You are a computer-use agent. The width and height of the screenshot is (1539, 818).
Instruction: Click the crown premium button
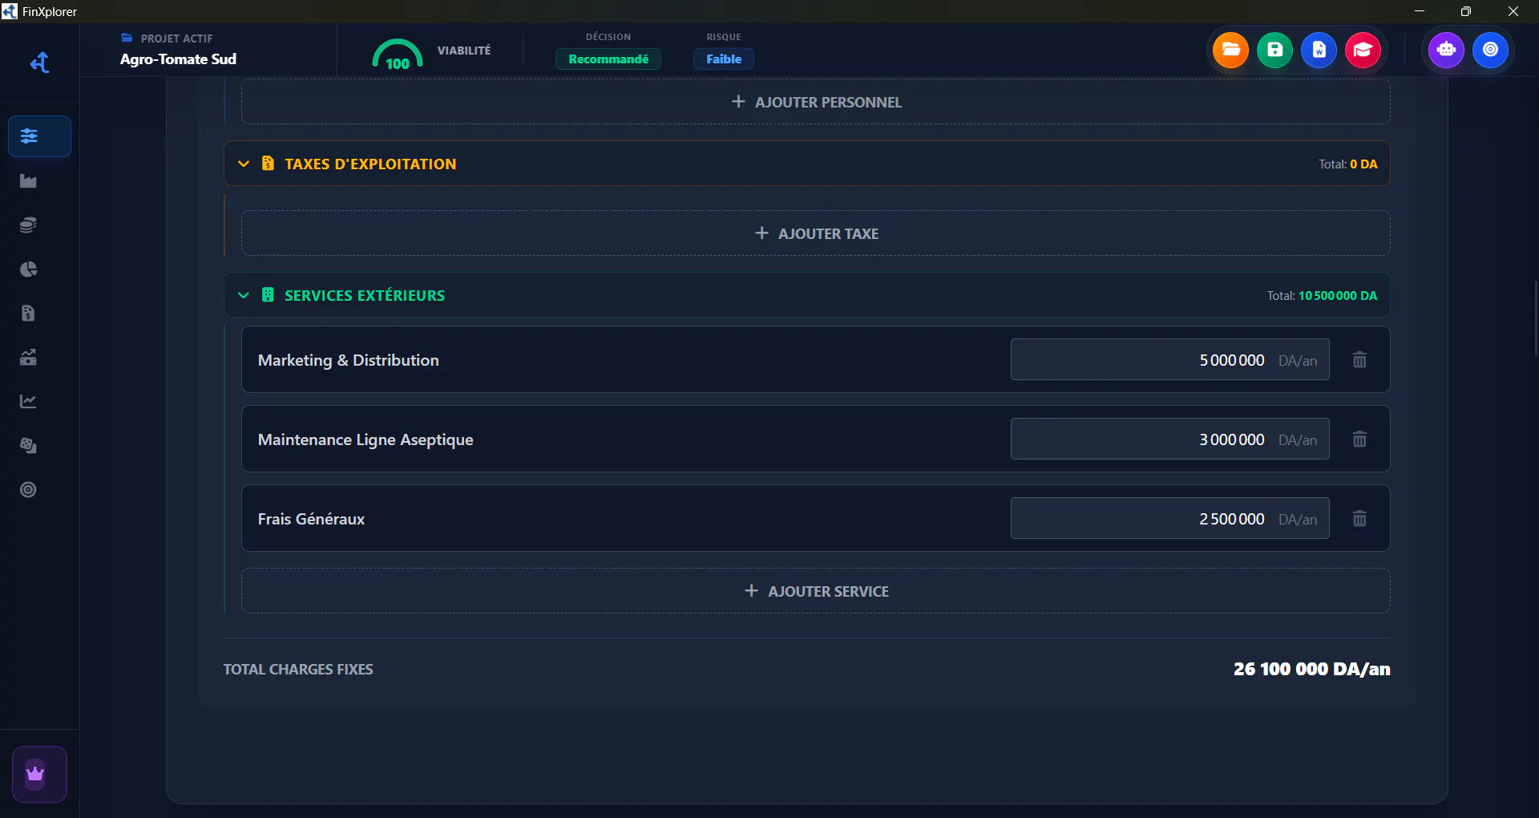pos(39,774)
